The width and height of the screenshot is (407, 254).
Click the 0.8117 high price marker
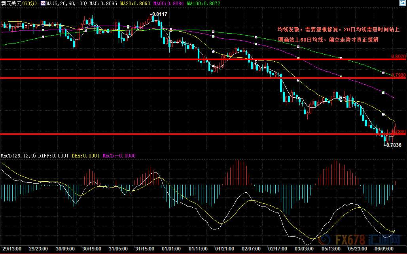point(159,14)
